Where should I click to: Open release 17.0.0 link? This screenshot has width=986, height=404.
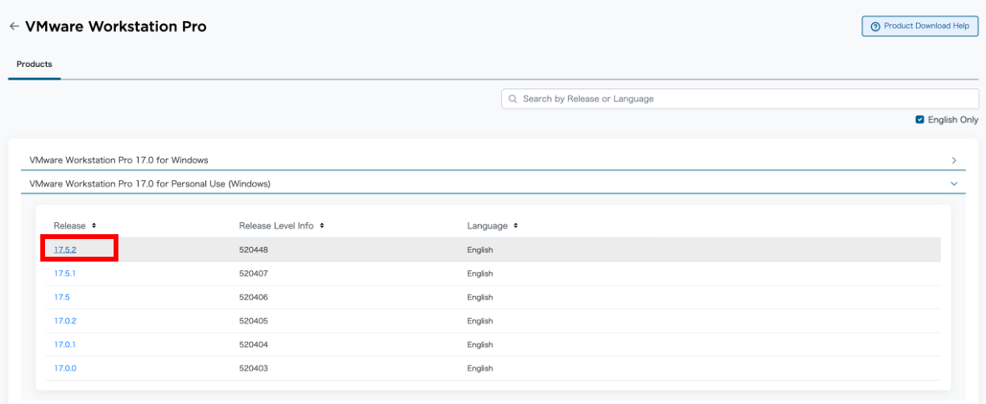[65, 369]
